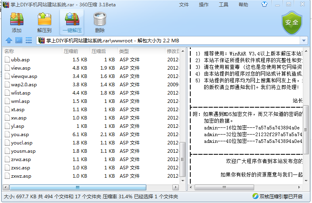Image resolution: width=312 pixels, height=203 pixels.
Task: Click the file list horizontal scrollbar thumb
Action: pos(78,187)
